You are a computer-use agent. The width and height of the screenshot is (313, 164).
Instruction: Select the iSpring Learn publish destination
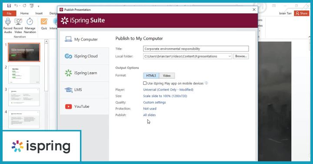[84, 73]
